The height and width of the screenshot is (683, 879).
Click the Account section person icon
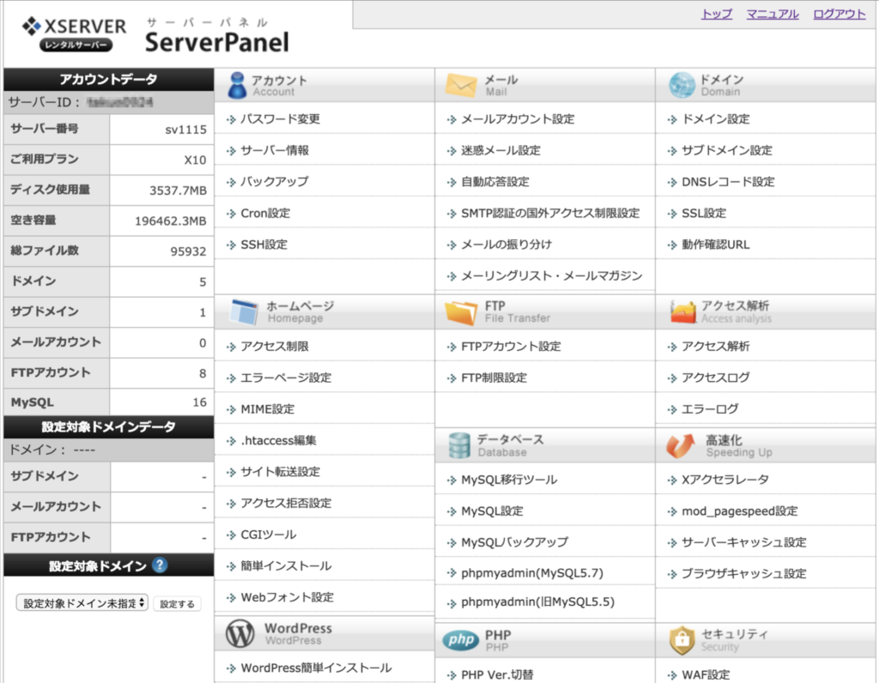237,85
